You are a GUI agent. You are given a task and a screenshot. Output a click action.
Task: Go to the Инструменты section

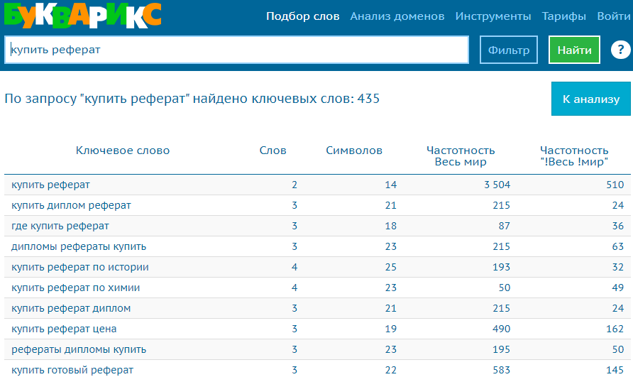click(x=492, y=16)
